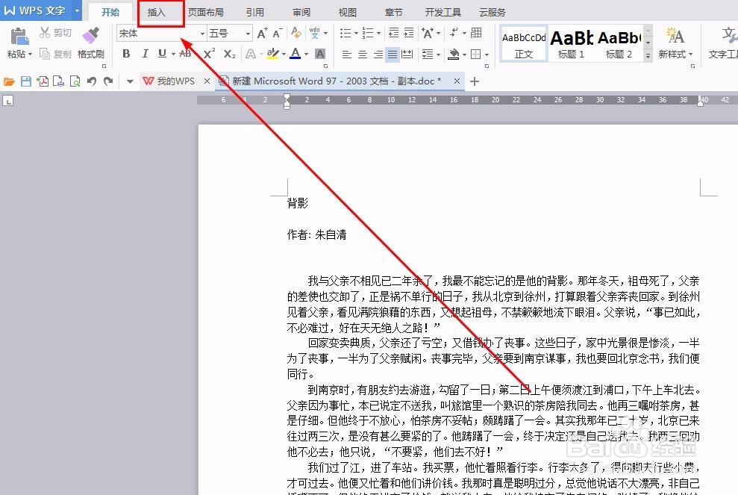This screenshot has height=495, width=738.
Task: Align text to the left
Action: coord(347,55)
